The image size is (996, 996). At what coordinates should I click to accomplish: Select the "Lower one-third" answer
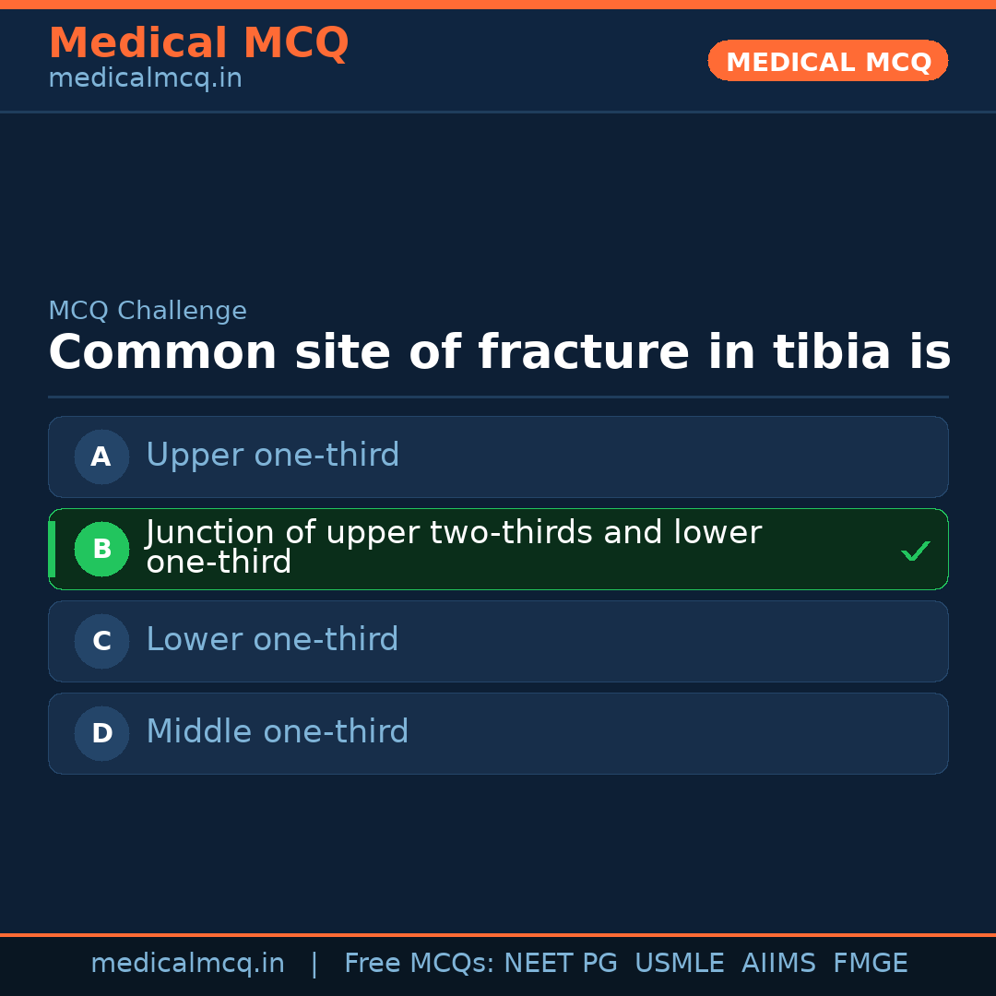tap(272, 640)
